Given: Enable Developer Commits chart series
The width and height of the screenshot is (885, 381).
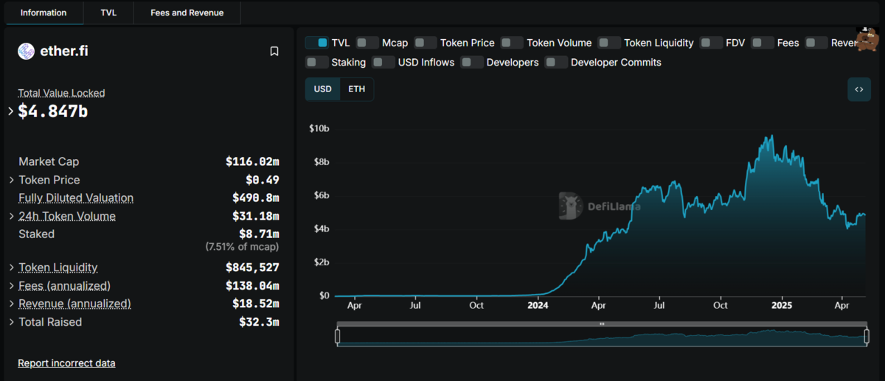Looking at the screenshot, I should 556,62.
